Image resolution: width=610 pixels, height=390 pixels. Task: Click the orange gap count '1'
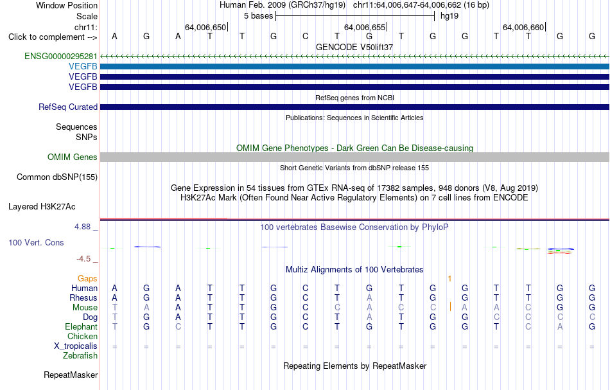[x=449, y=279]
